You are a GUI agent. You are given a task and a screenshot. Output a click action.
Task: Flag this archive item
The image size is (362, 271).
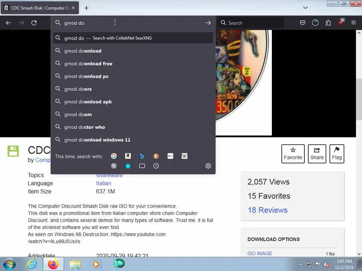tap(337, 154)
